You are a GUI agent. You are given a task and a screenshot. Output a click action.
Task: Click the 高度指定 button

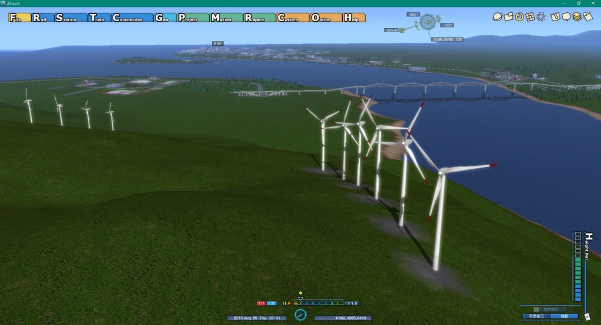536,316
